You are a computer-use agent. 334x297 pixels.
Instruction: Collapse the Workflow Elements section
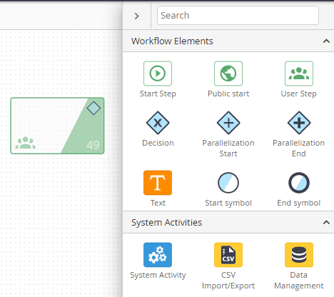pyautogui.click(x=326, y=41)
